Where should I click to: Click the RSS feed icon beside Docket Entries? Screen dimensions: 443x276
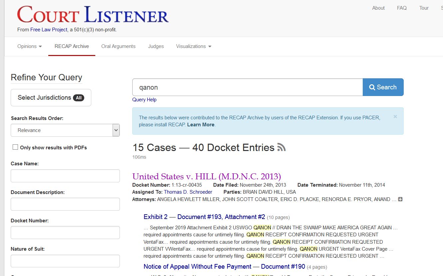(x=281, y=147)
